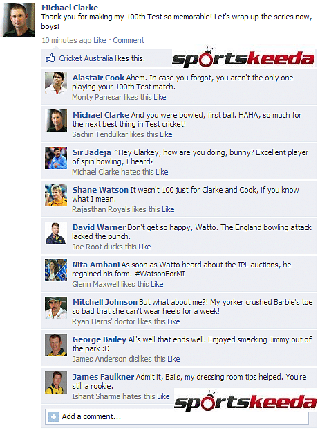Click the plus icon in comment box
320x433 pixels.
[x=53, y=416]
